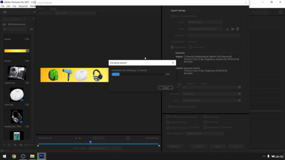Open the Edit menu
This screenshot has width=285, height=160.
(x=8, y=6)
